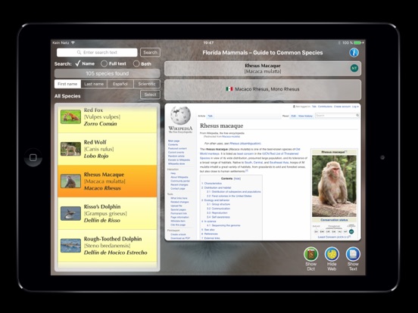Tap the Rough-Toothed Dolphin thumbnail image
Image resolution: width=418 pixels, height=313 pixels.
[x=70, y=246]
